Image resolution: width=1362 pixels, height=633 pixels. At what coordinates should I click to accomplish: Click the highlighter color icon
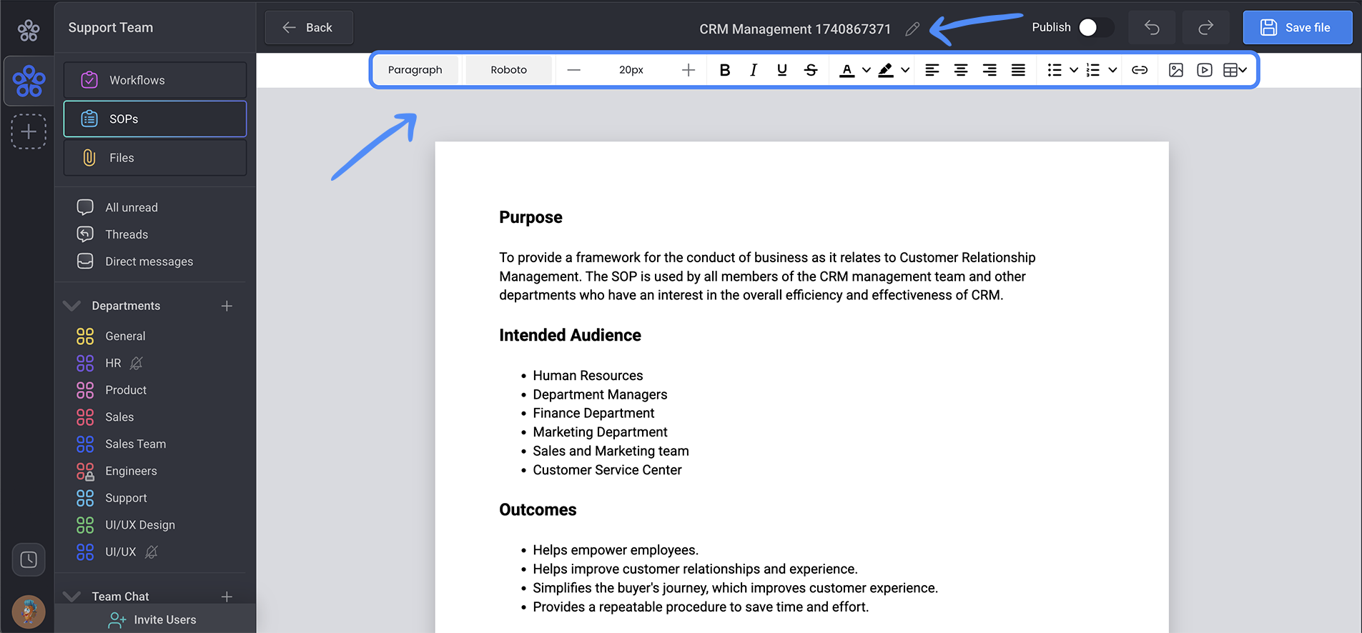(886, 70)
